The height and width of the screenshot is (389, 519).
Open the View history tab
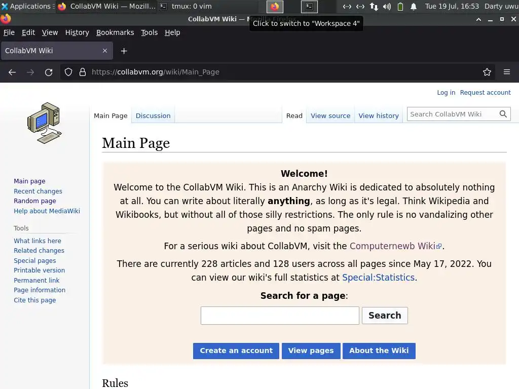pyautogui.click(x=379, y=116)
